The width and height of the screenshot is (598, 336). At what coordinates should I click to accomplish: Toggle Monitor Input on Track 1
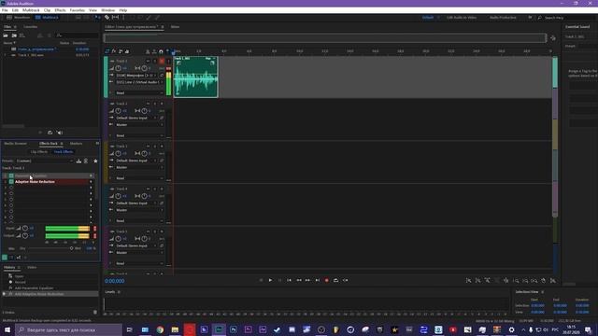pos(168,61)
